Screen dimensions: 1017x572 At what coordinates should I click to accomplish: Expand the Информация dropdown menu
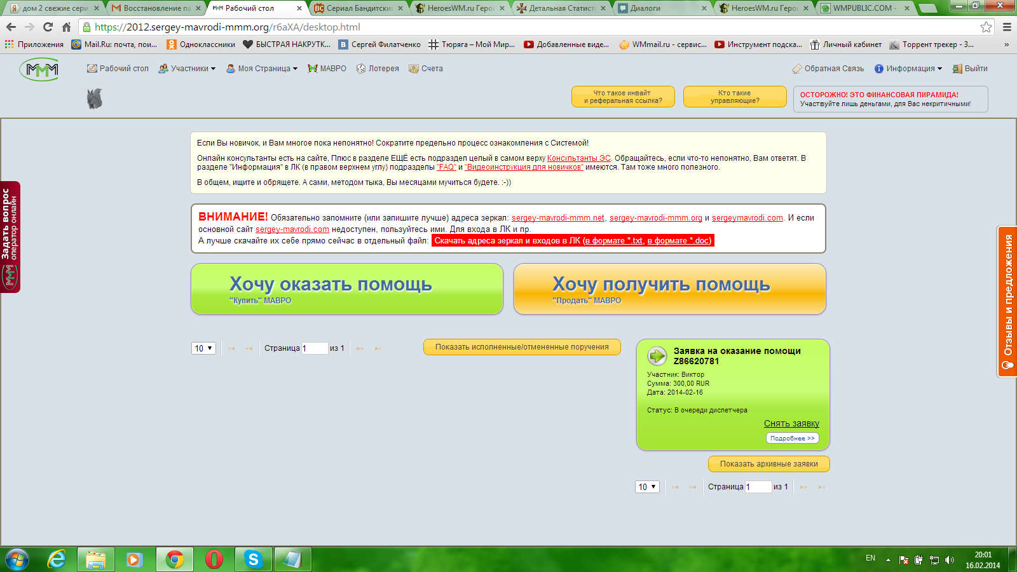click(908, 69)
